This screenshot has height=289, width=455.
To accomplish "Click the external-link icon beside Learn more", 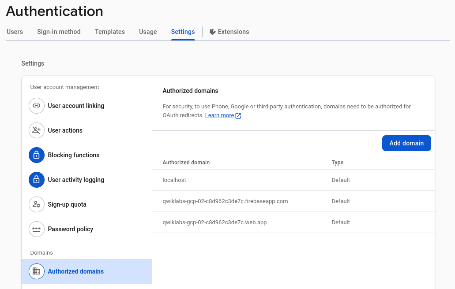I will pos(238,115).
